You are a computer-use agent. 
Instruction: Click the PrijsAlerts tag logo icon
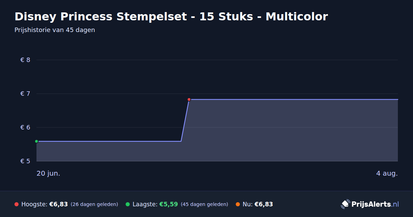click(x=345, y=204)
